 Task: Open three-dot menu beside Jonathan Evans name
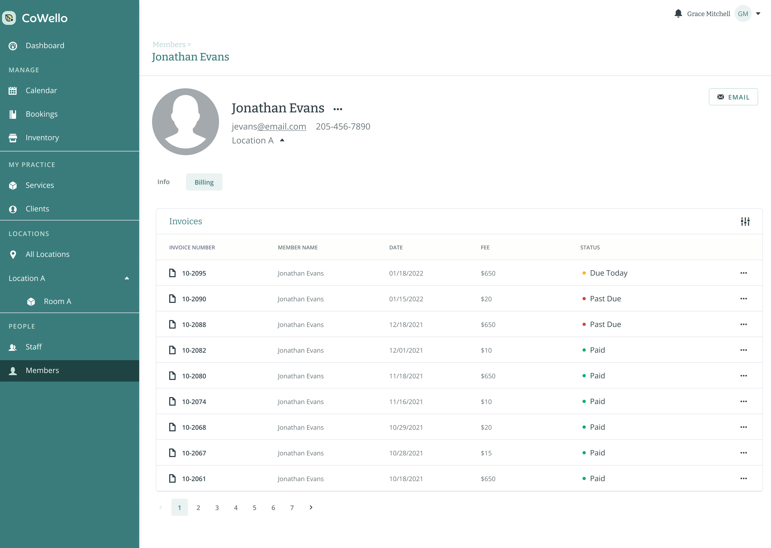pyautogui.click(x=338, y=109)
